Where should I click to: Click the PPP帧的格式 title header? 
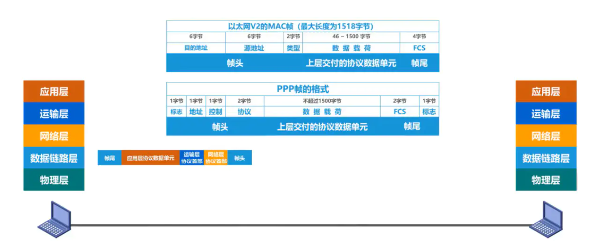pyautogui.click(x=302, y=89)
